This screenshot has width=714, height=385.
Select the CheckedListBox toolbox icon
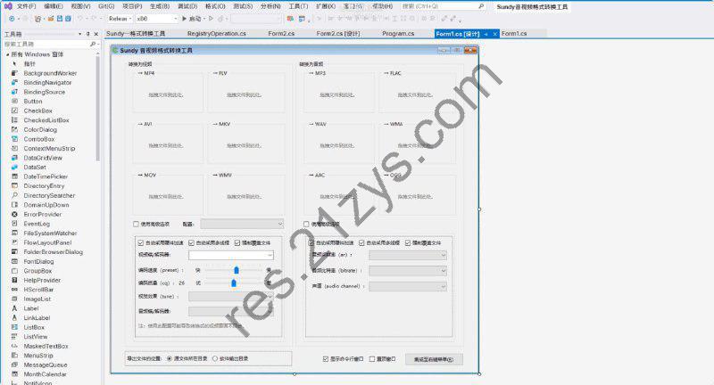tap(14, 120)
